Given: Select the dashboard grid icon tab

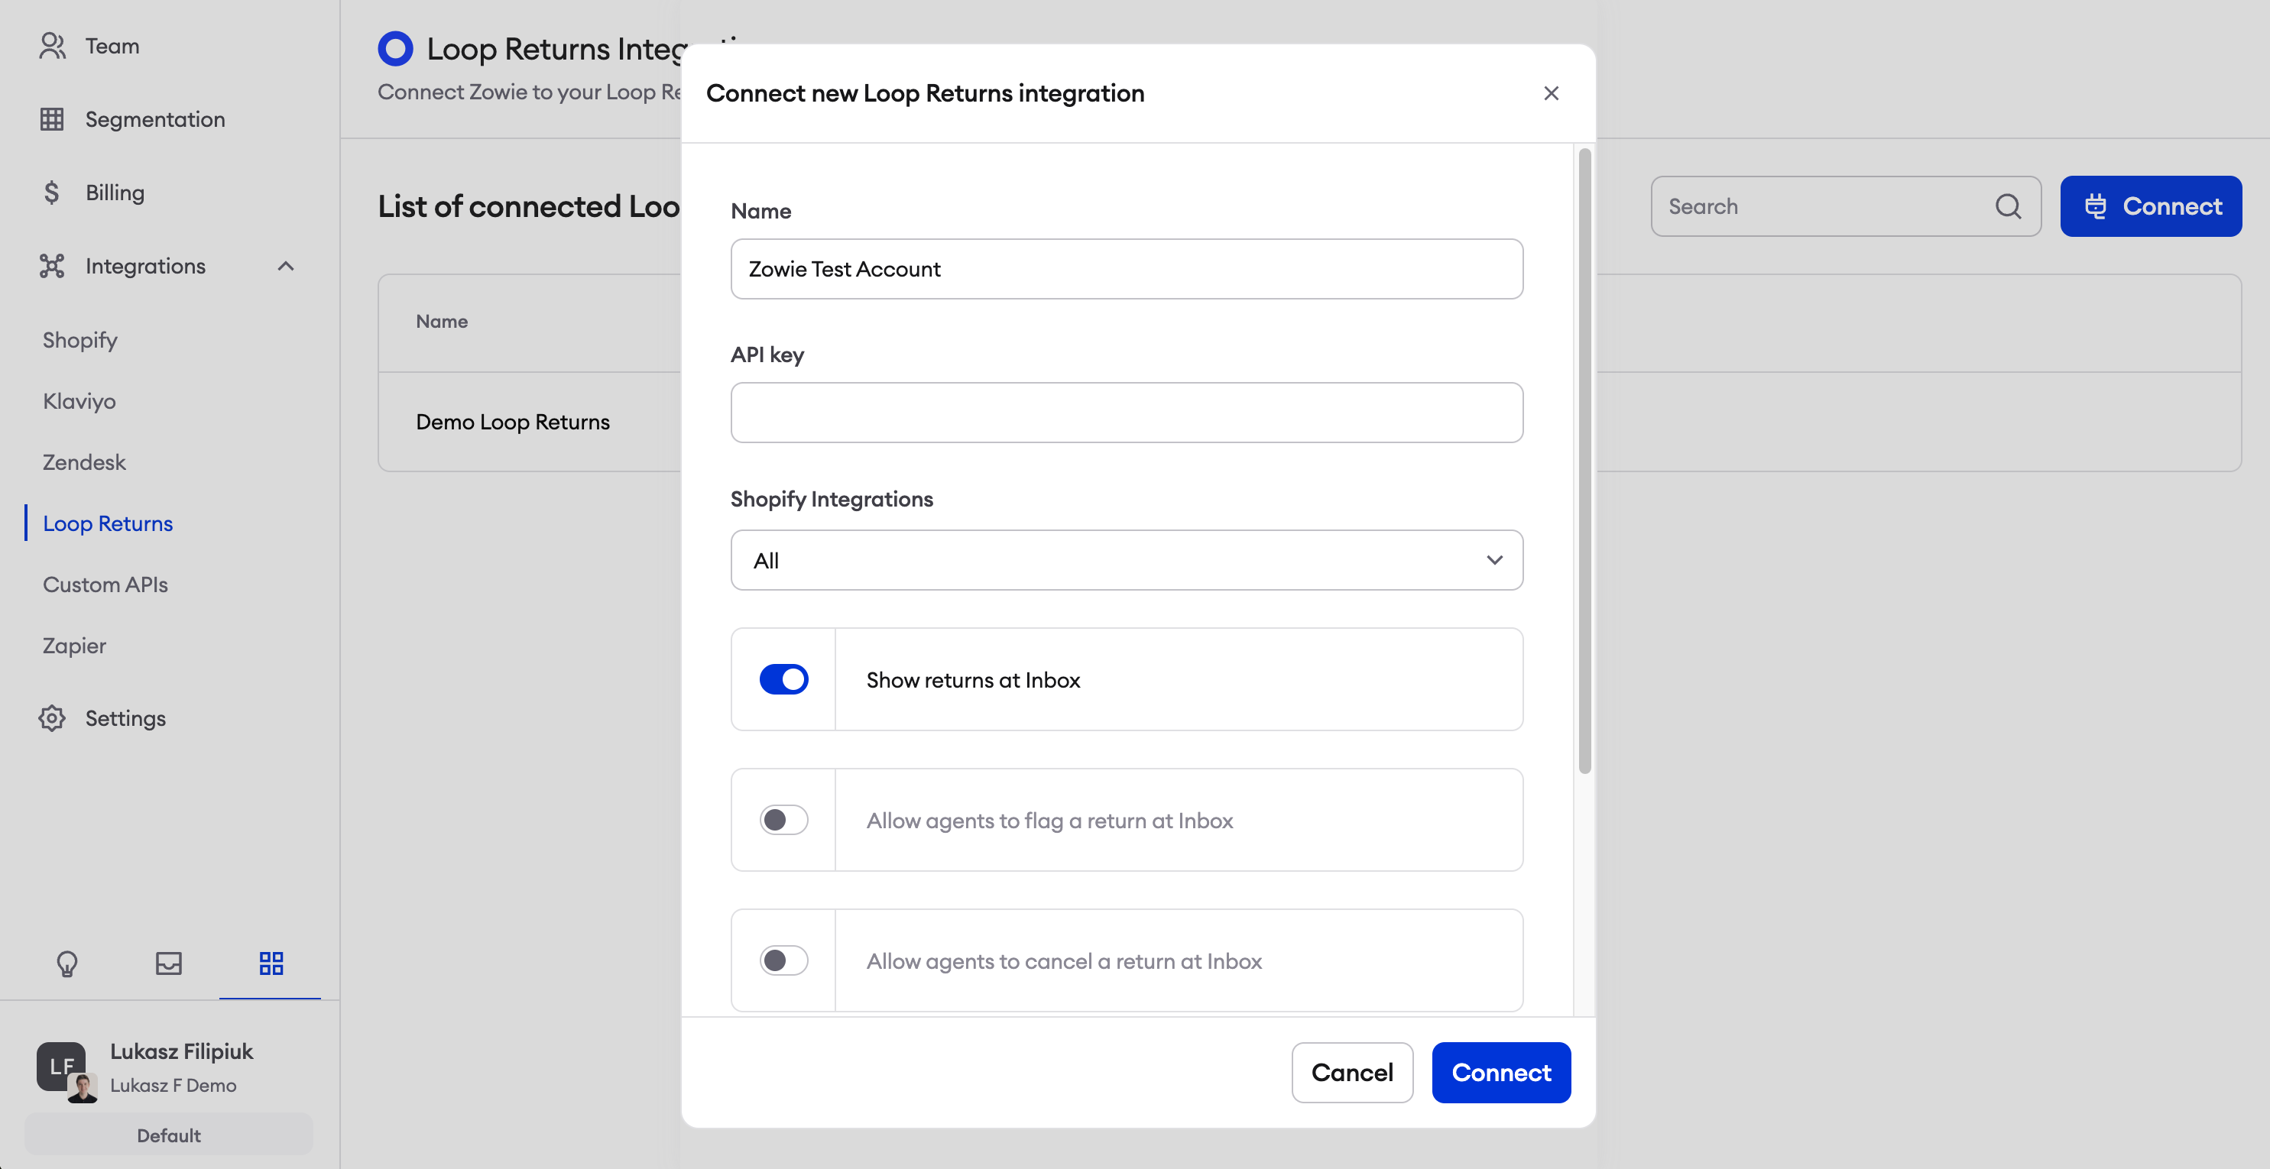Looking at the screenshot, I should pos(271,963).
